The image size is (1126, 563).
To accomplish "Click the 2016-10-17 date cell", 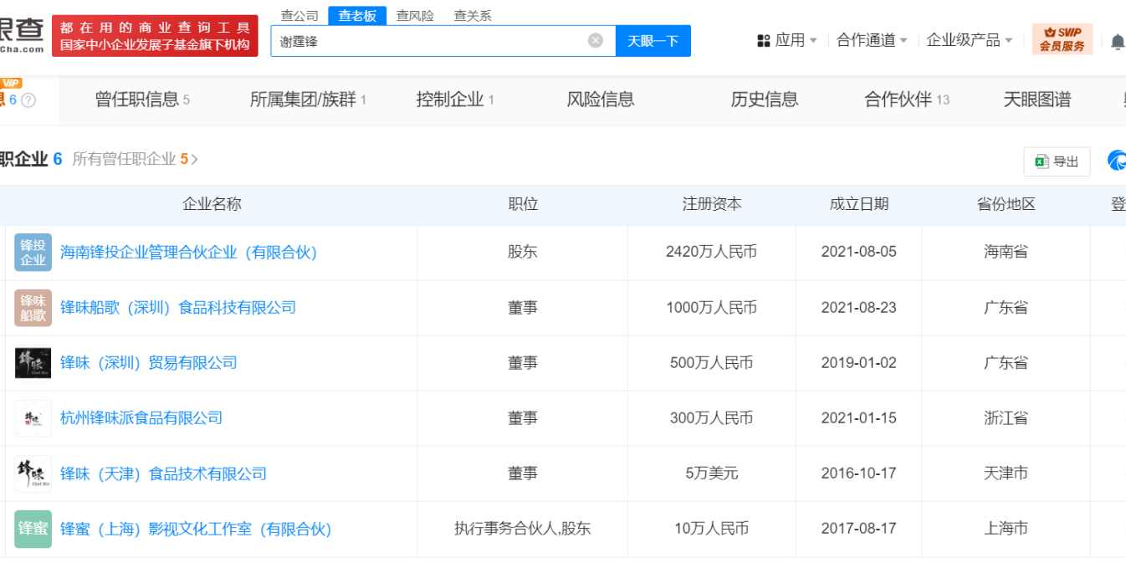I will (x=859, y=473).
